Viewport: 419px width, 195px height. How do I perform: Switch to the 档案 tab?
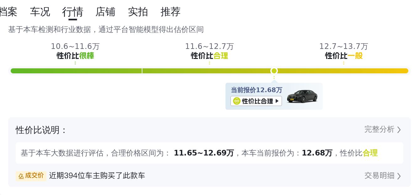click(8, 12)
